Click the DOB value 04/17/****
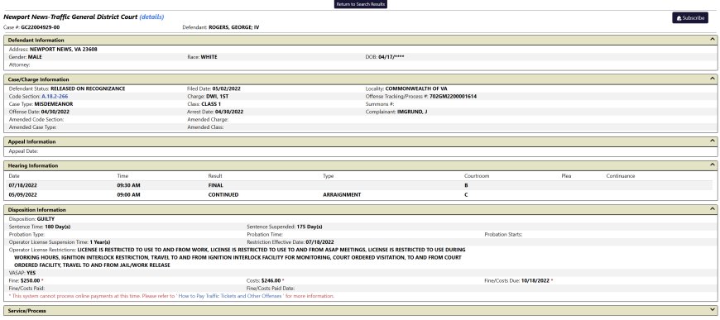The height and width of the screenshot is (320, 720). coord(391,57)
